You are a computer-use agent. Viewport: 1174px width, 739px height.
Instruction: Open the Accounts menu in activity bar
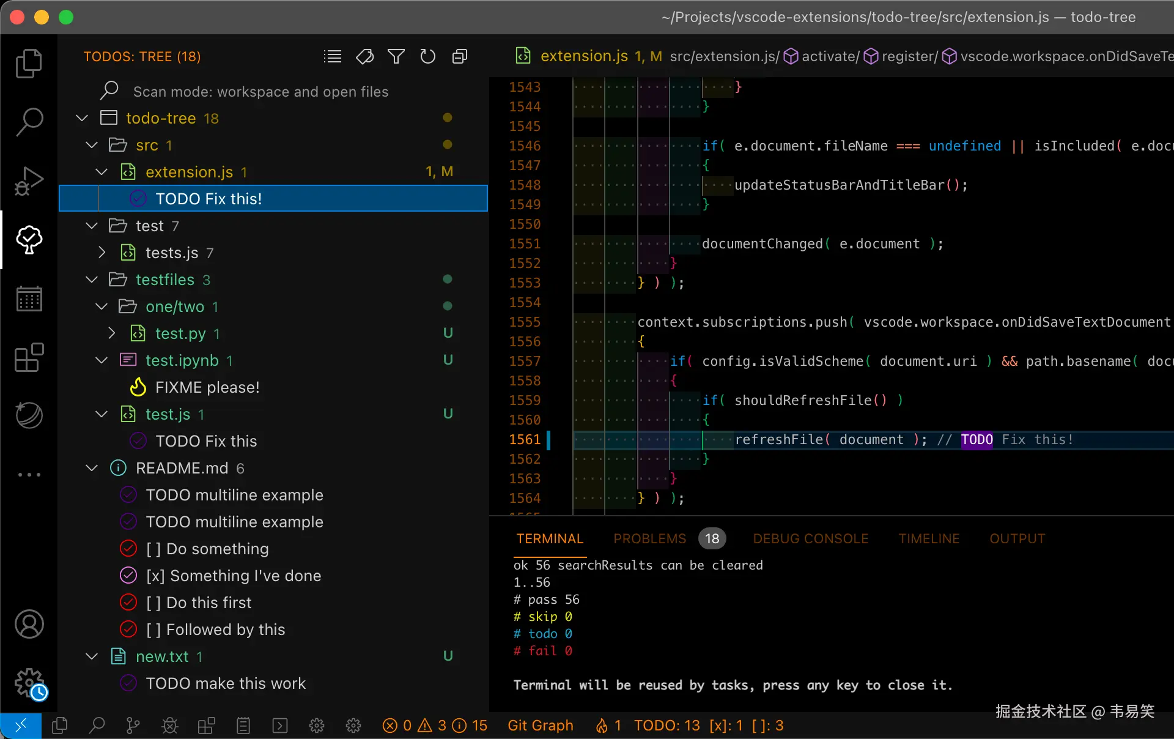29,625
